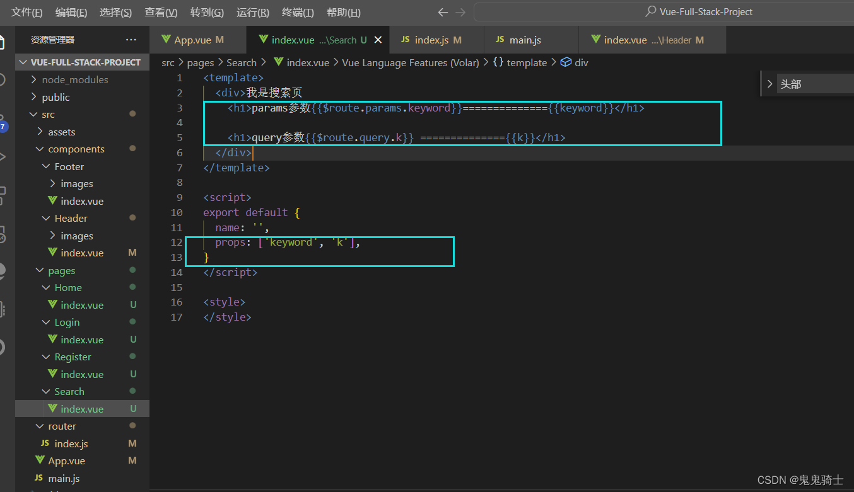
Task: Open the explorer panel's more actions ellipsis
Action: point(131,40)
